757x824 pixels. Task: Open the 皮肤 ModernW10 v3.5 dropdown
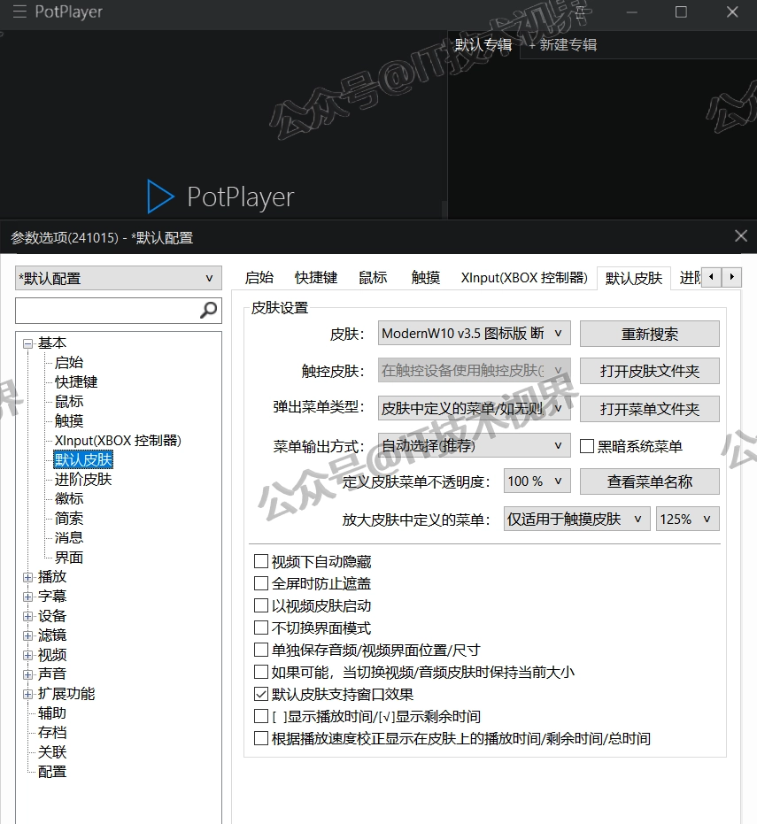(475, 333)
